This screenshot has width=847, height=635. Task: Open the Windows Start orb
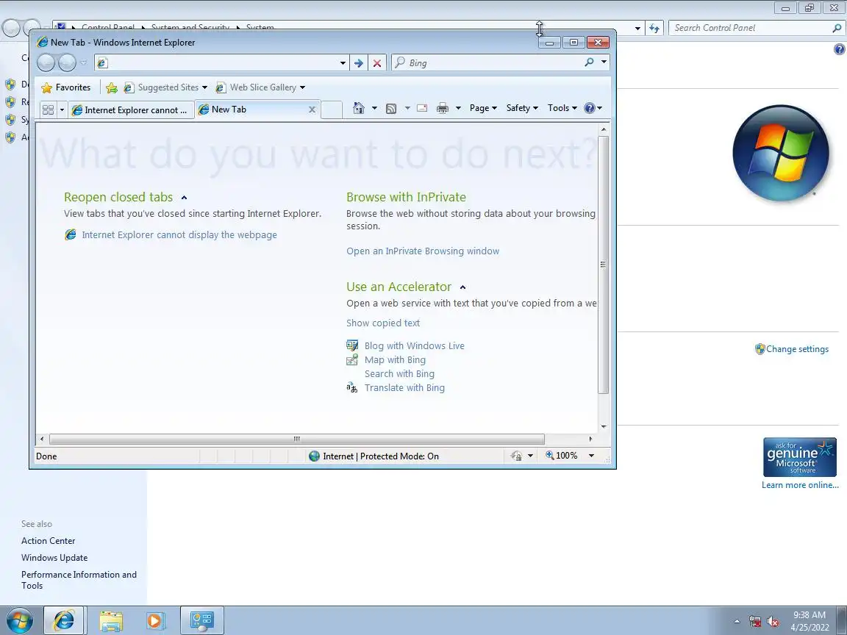19,621
